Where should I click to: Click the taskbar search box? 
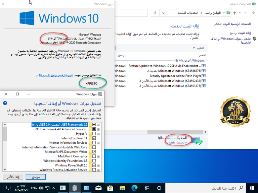[205, 188]
